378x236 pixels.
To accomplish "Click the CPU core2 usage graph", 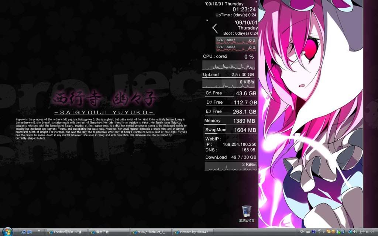I will [x=228, y=66].
